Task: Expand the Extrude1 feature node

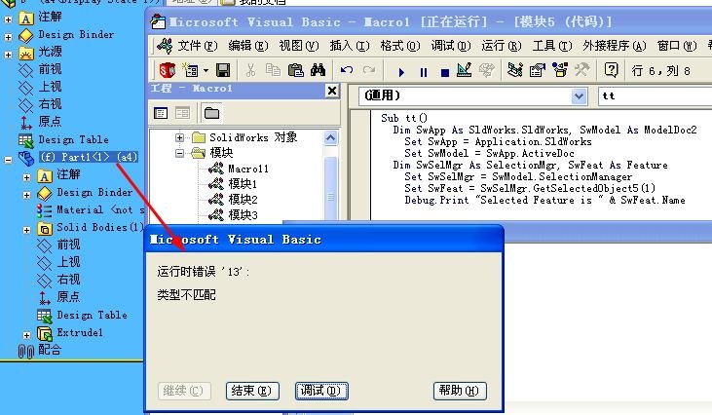Action: [27, 335]
